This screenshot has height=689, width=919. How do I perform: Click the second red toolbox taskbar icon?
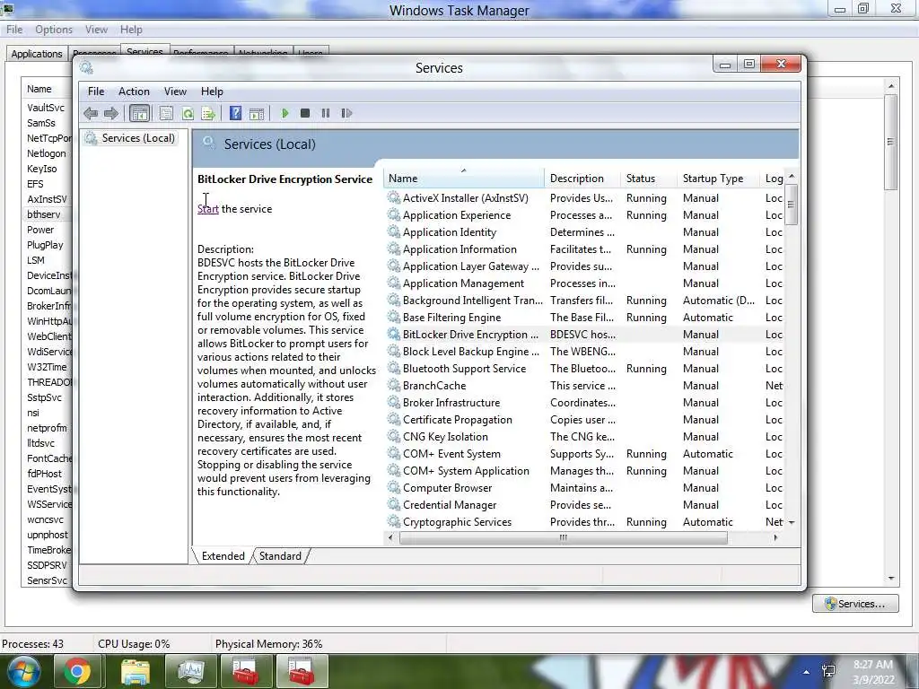(302, 671)
